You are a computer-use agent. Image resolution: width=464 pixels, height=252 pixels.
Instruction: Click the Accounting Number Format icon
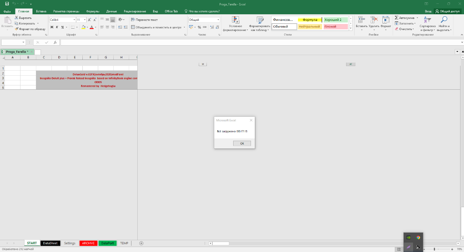191,27
